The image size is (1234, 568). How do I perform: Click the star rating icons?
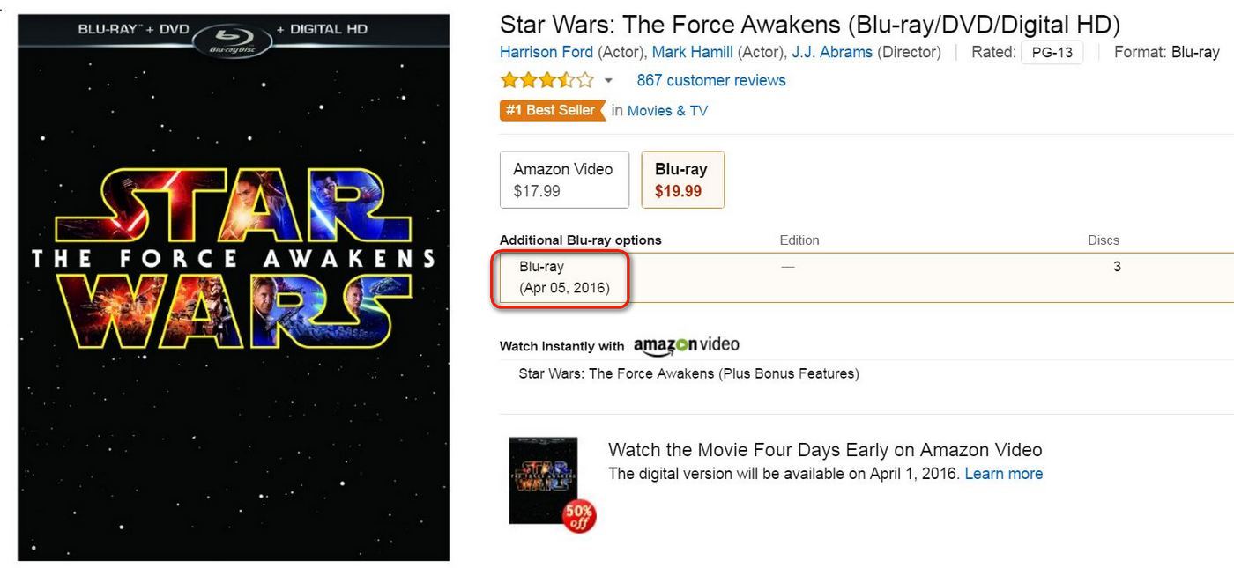(546, 81)
